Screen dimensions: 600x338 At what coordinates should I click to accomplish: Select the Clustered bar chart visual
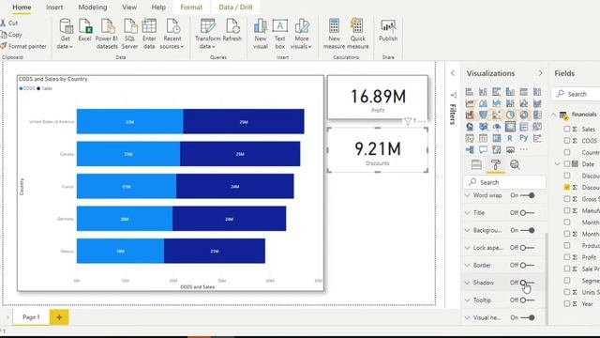tap(497, 92)
